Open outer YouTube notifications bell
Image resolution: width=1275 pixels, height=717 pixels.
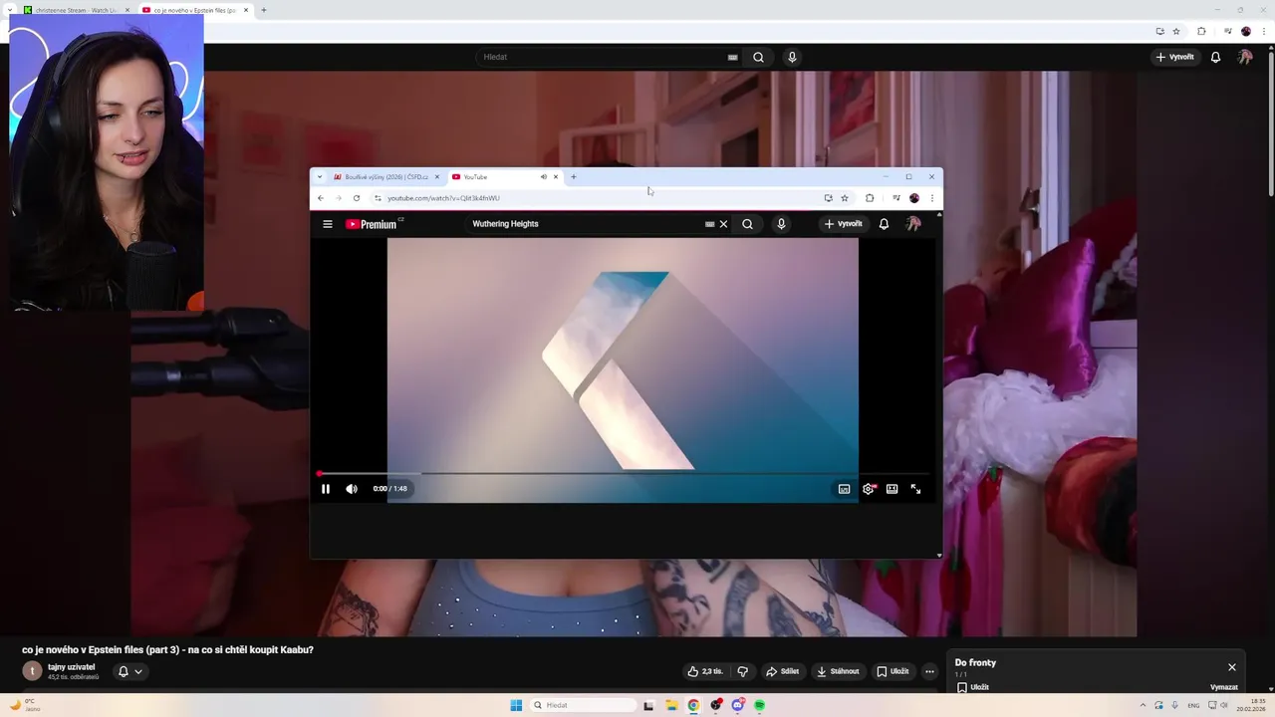pos(1215,57)
